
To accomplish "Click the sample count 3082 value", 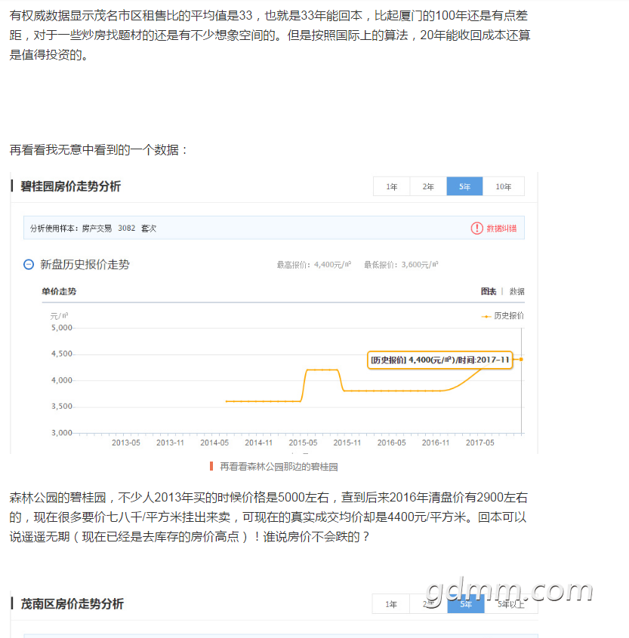I will [x=126, y=229].
